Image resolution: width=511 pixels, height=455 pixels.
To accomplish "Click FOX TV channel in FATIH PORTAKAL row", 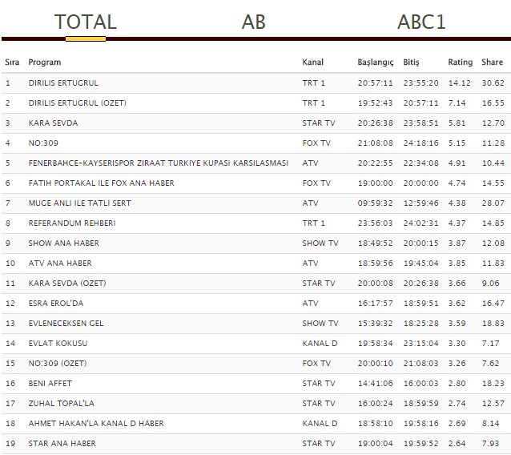I will click(316, 183).
